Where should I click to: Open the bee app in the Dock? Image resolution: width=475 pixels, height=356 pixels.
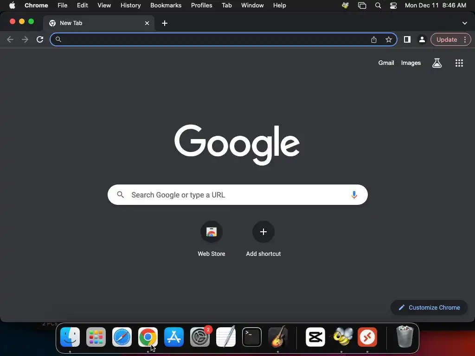[x=342, y=337]
